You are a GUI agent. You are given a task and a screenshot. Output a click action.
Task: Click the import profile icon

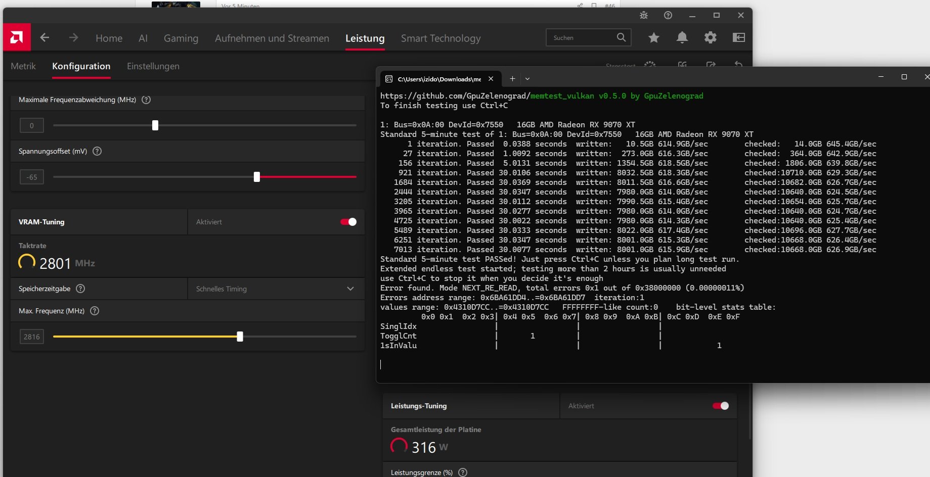tap(682, 64)
